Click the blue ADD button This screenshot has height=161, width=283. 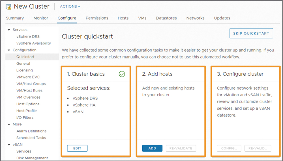(x=152, y=148)
